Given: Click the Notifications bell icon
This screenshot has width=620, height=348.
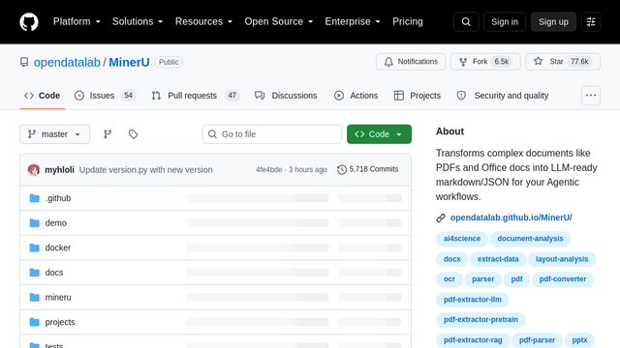Looking at the screenshot, I should 388,62.
